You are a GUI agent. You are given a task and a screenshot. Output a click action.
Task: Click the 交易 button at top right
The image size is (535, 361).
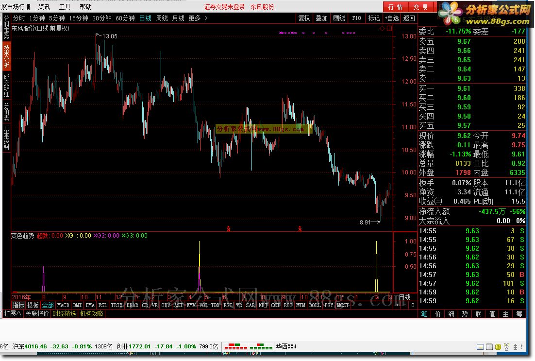tap(421, 7)
